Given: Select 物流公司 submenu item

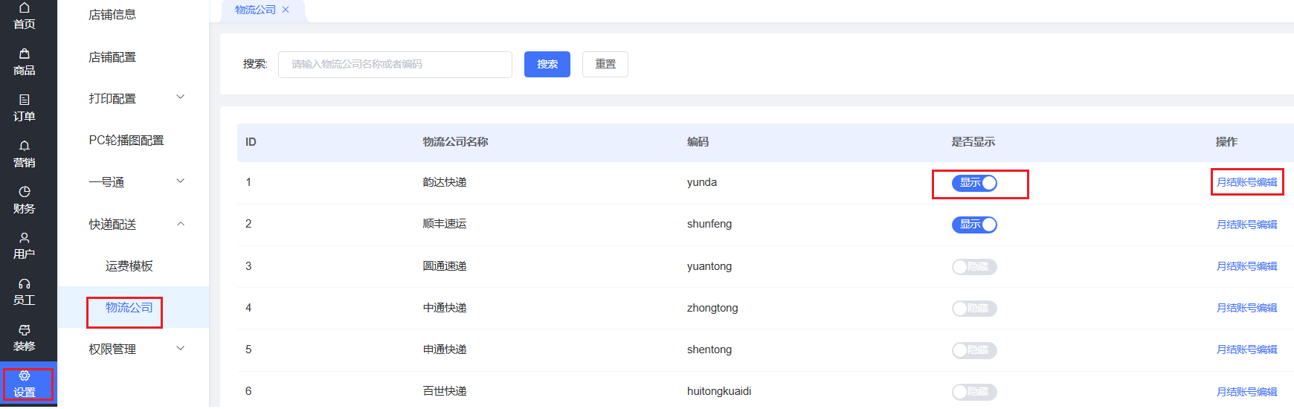Looking at the screenshot, I should [x=129, y=307].
